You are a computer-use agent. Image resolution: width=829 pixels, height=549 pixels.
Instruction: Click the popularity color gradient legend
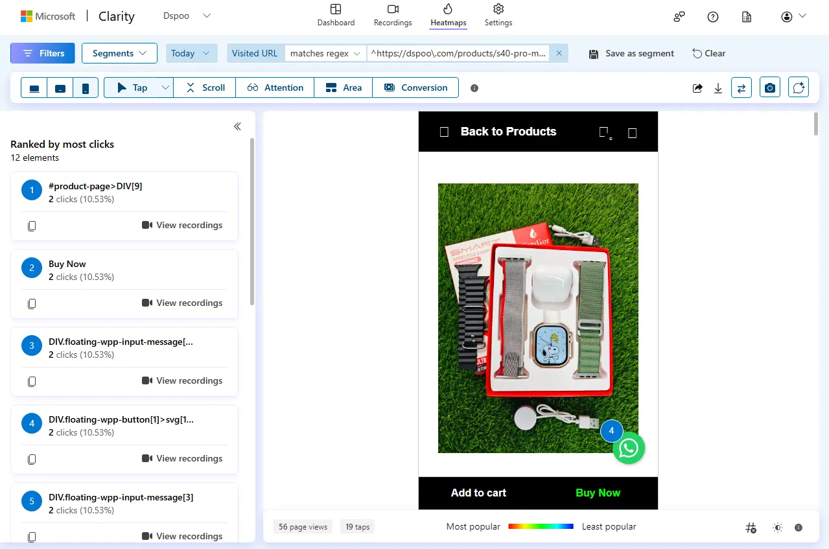pyautogui.click(x=541, y=526)
